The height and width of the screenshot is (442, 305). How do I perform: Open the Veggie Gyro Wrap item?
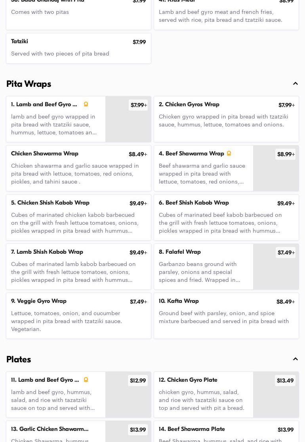pyautogui.click(x=78, y=316)
